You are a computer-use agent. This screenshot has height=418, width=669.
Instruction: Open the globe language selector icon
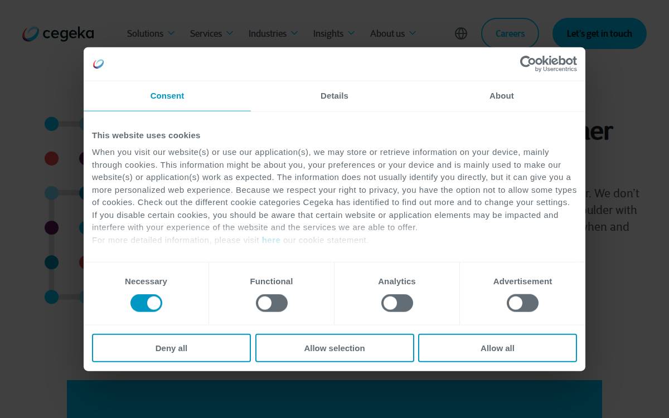click(x=461, y=33)
